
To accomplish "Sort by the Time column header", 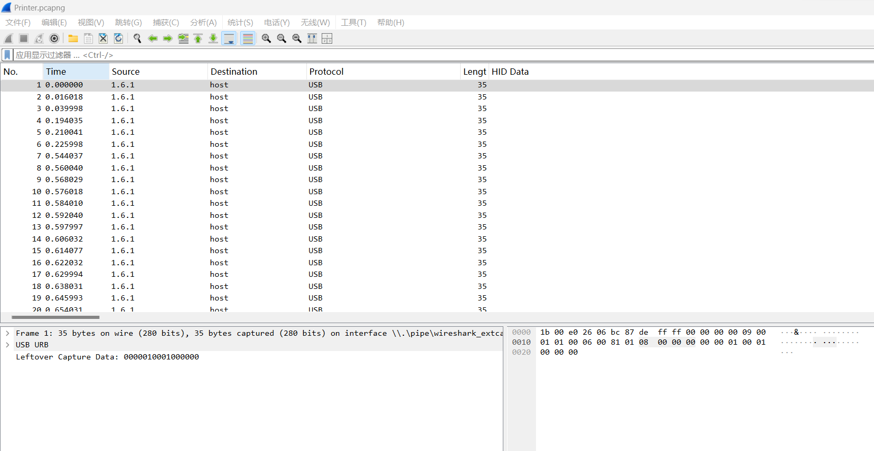I will pos(76,72).
